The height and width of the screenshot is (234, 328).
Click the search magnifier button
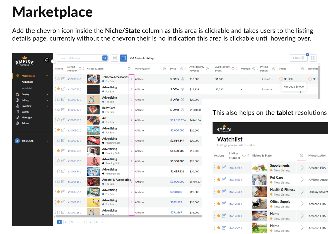pyautogui.click(x=105, y=58)
